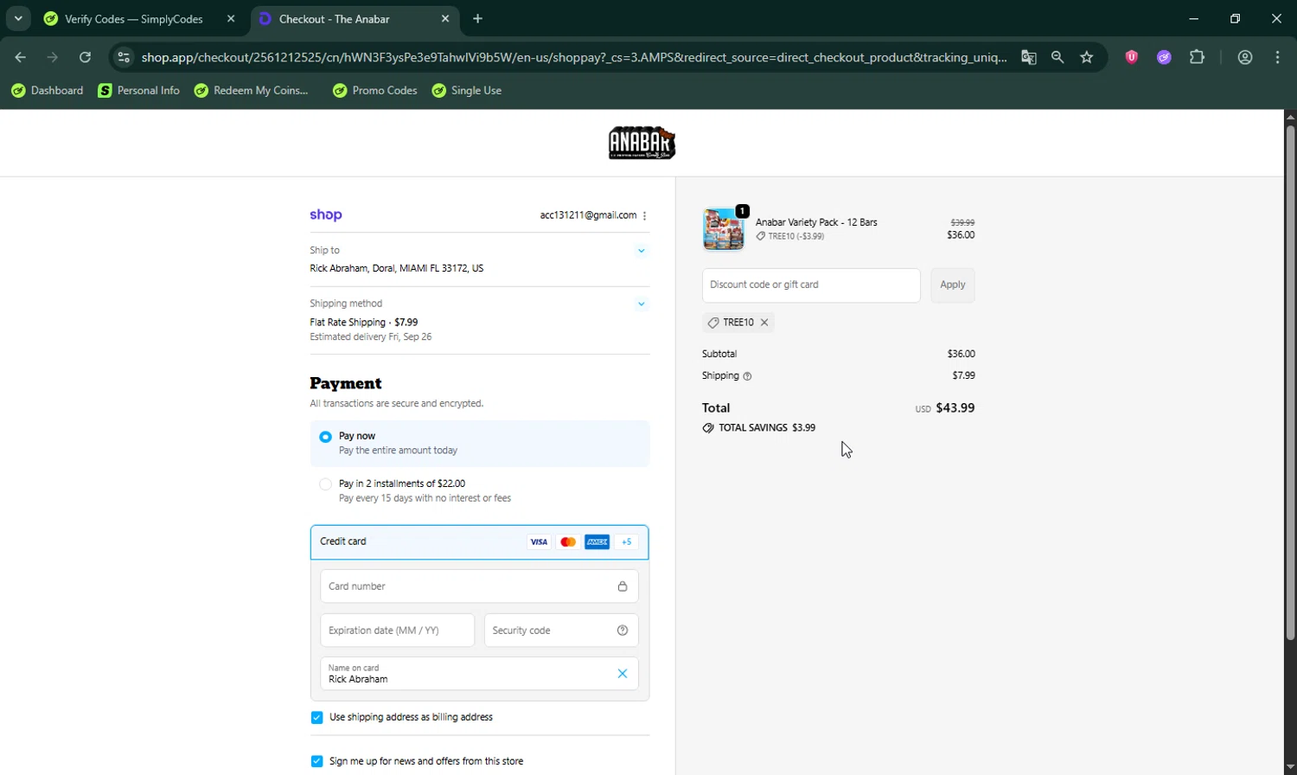
Task: Expand the Ship to address section
Action: pos(642,251)
